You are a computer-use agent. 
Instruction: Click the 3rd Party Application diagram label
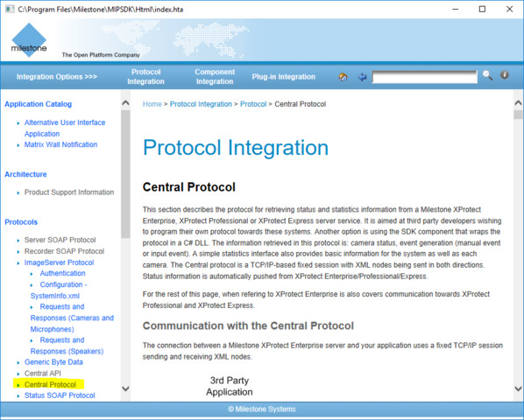point(230,386)
